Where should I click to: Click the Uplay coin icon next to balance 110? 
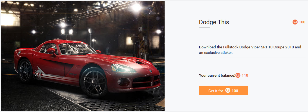(238, 75)
